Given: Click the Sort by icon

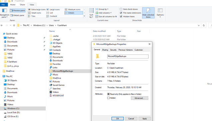Looking at the screenshot, I should pyautogui.click(x=91, y=13).
